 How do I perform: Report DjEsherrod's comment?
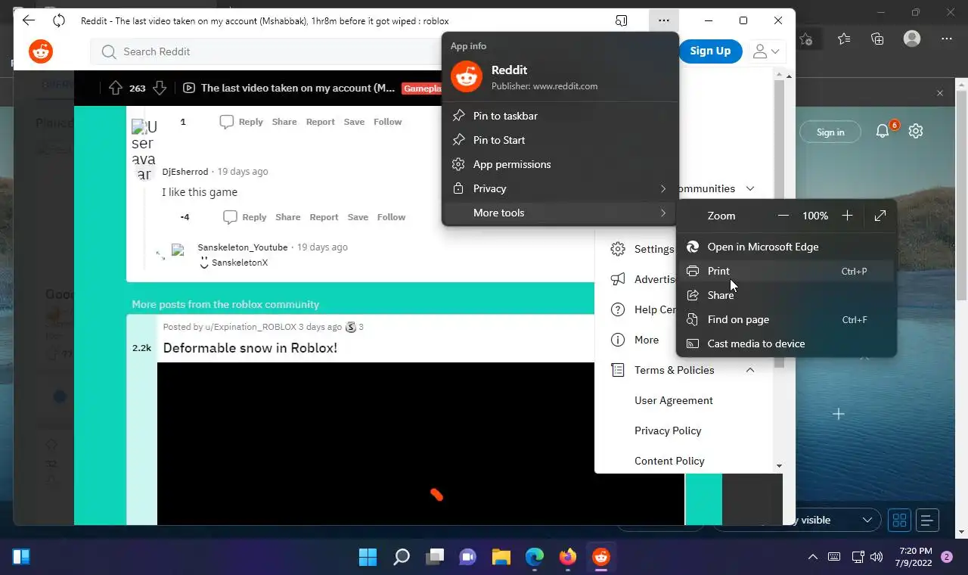click(324, 217)
